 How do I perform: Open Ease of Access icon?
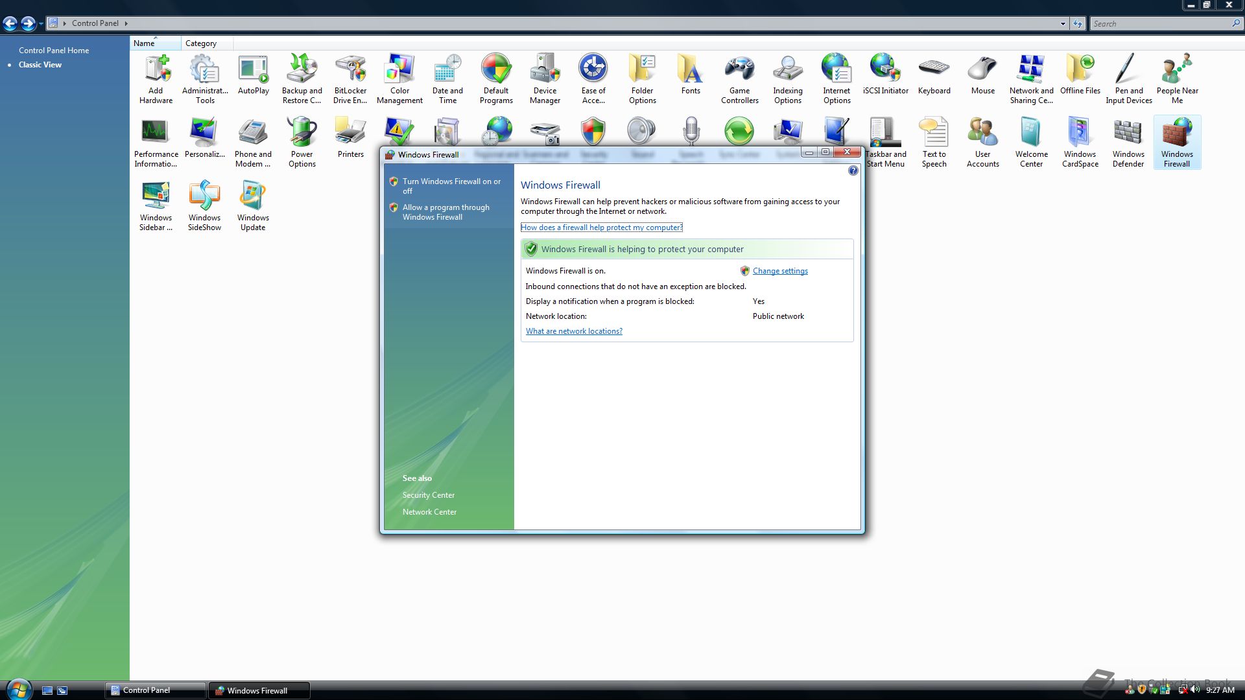(593, 78)
